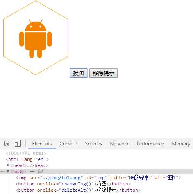The height and width of the screenshot is (194, 193).
Task: Open the Console tab
Action: [68, 144]
